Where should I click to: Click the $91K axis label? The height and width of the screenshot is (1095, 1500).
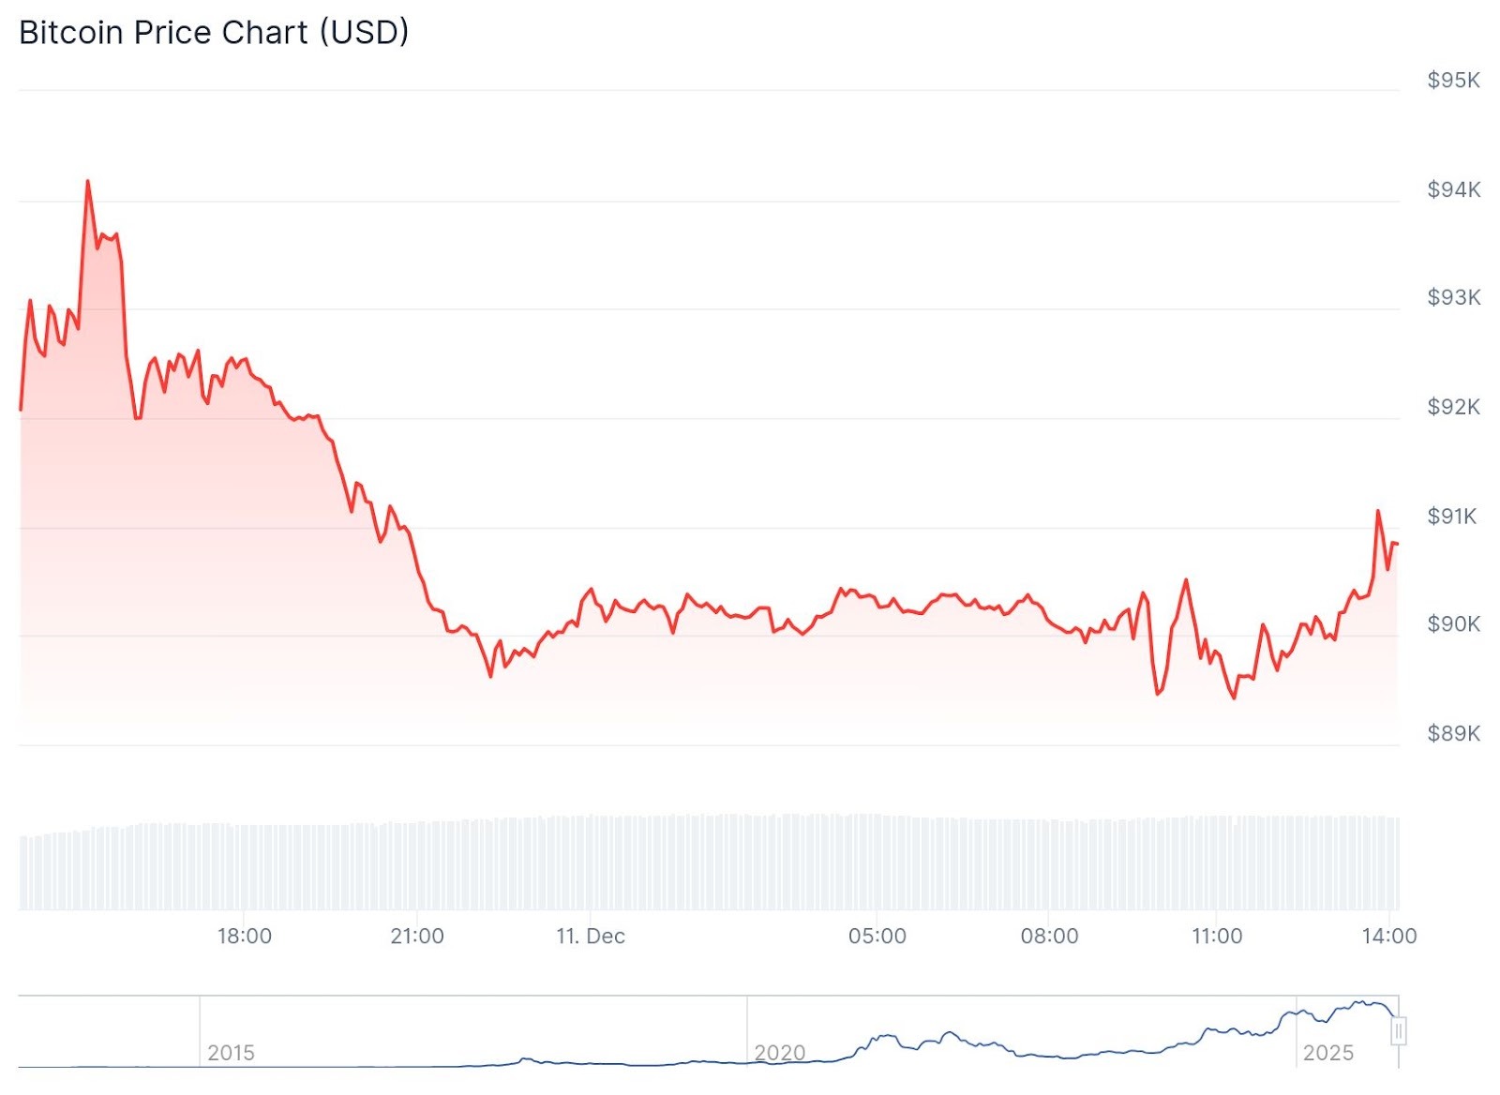1451,516
